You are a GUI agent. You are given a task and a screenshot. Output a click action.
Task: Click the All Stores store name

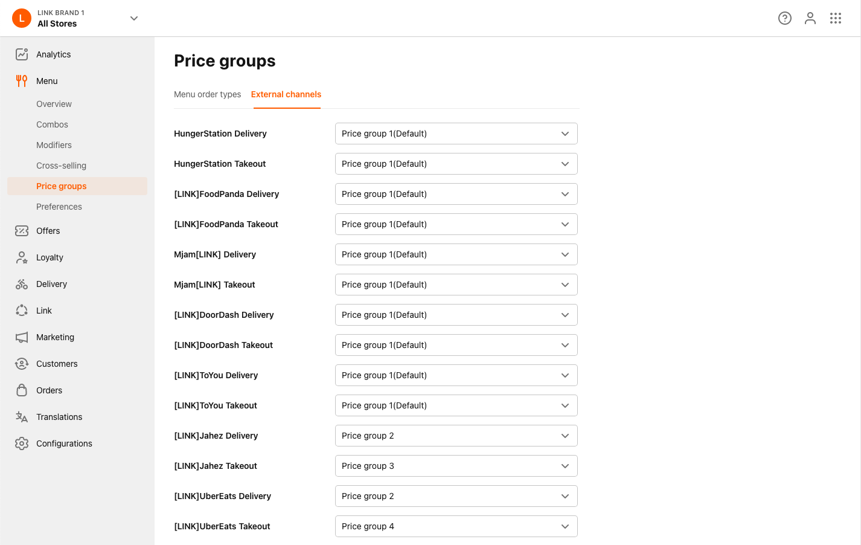click(57, 24)
